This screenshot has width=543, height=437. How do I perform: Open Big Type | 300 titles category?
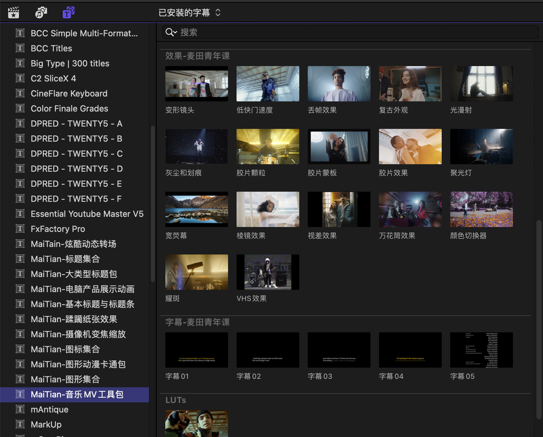coord(74,63)
